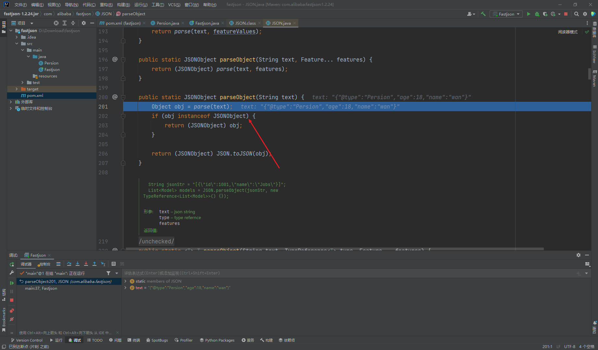Open the Fastjson run configuration dropdown
The image size is (598, 350).
[x=506, y=14]
